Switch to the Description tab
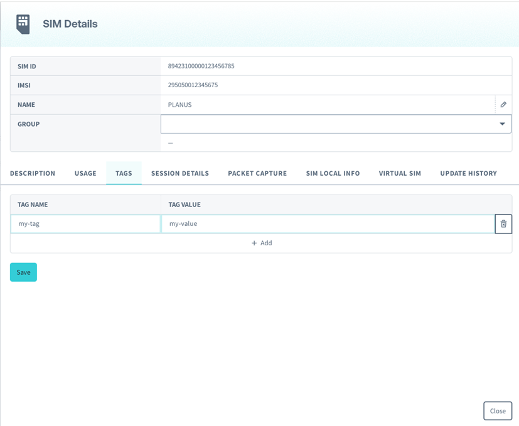 33,173
